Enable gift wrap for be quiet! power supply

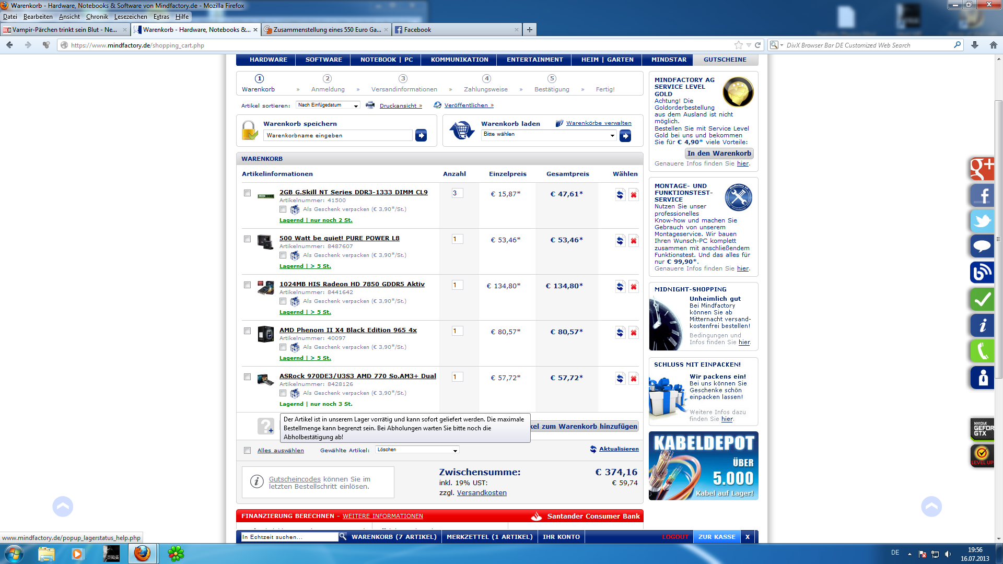(x=283, y=255)
